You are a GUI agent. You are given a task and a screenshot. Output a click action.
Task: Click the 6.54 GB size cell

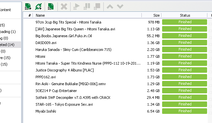click(x=153, y=111)
